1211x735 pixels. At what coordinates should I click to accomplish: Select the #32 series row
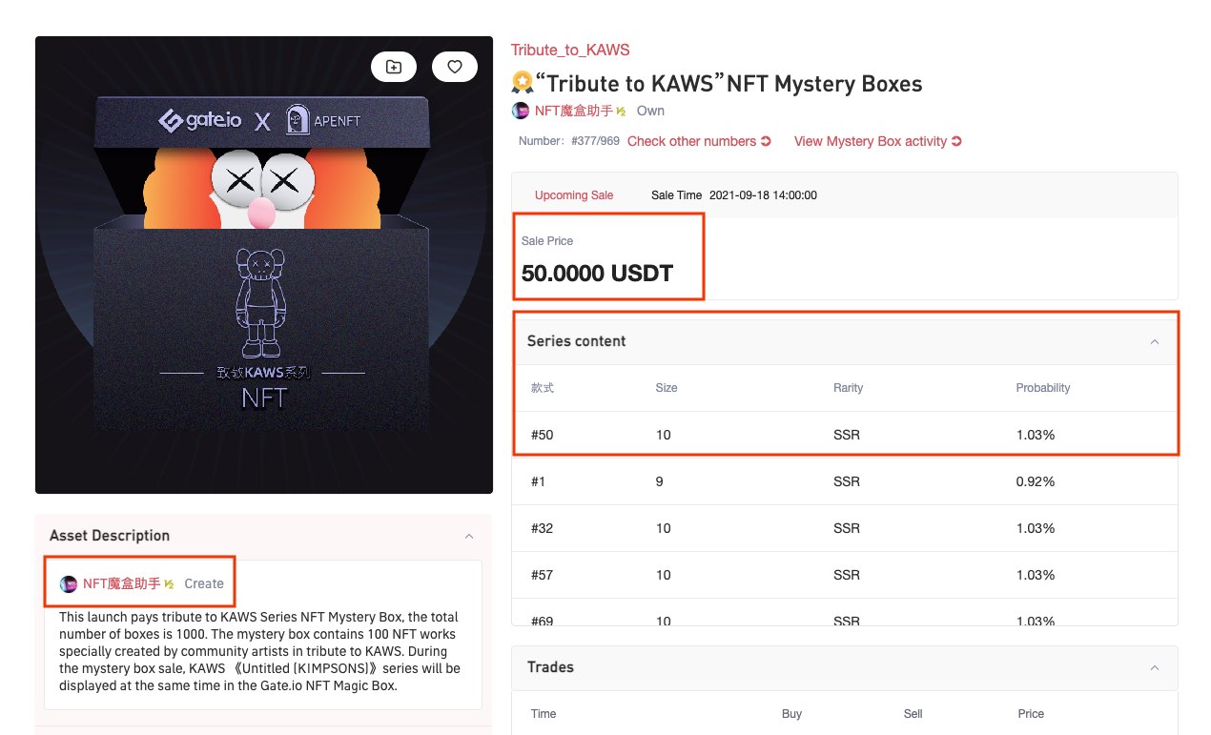point(844,528)
